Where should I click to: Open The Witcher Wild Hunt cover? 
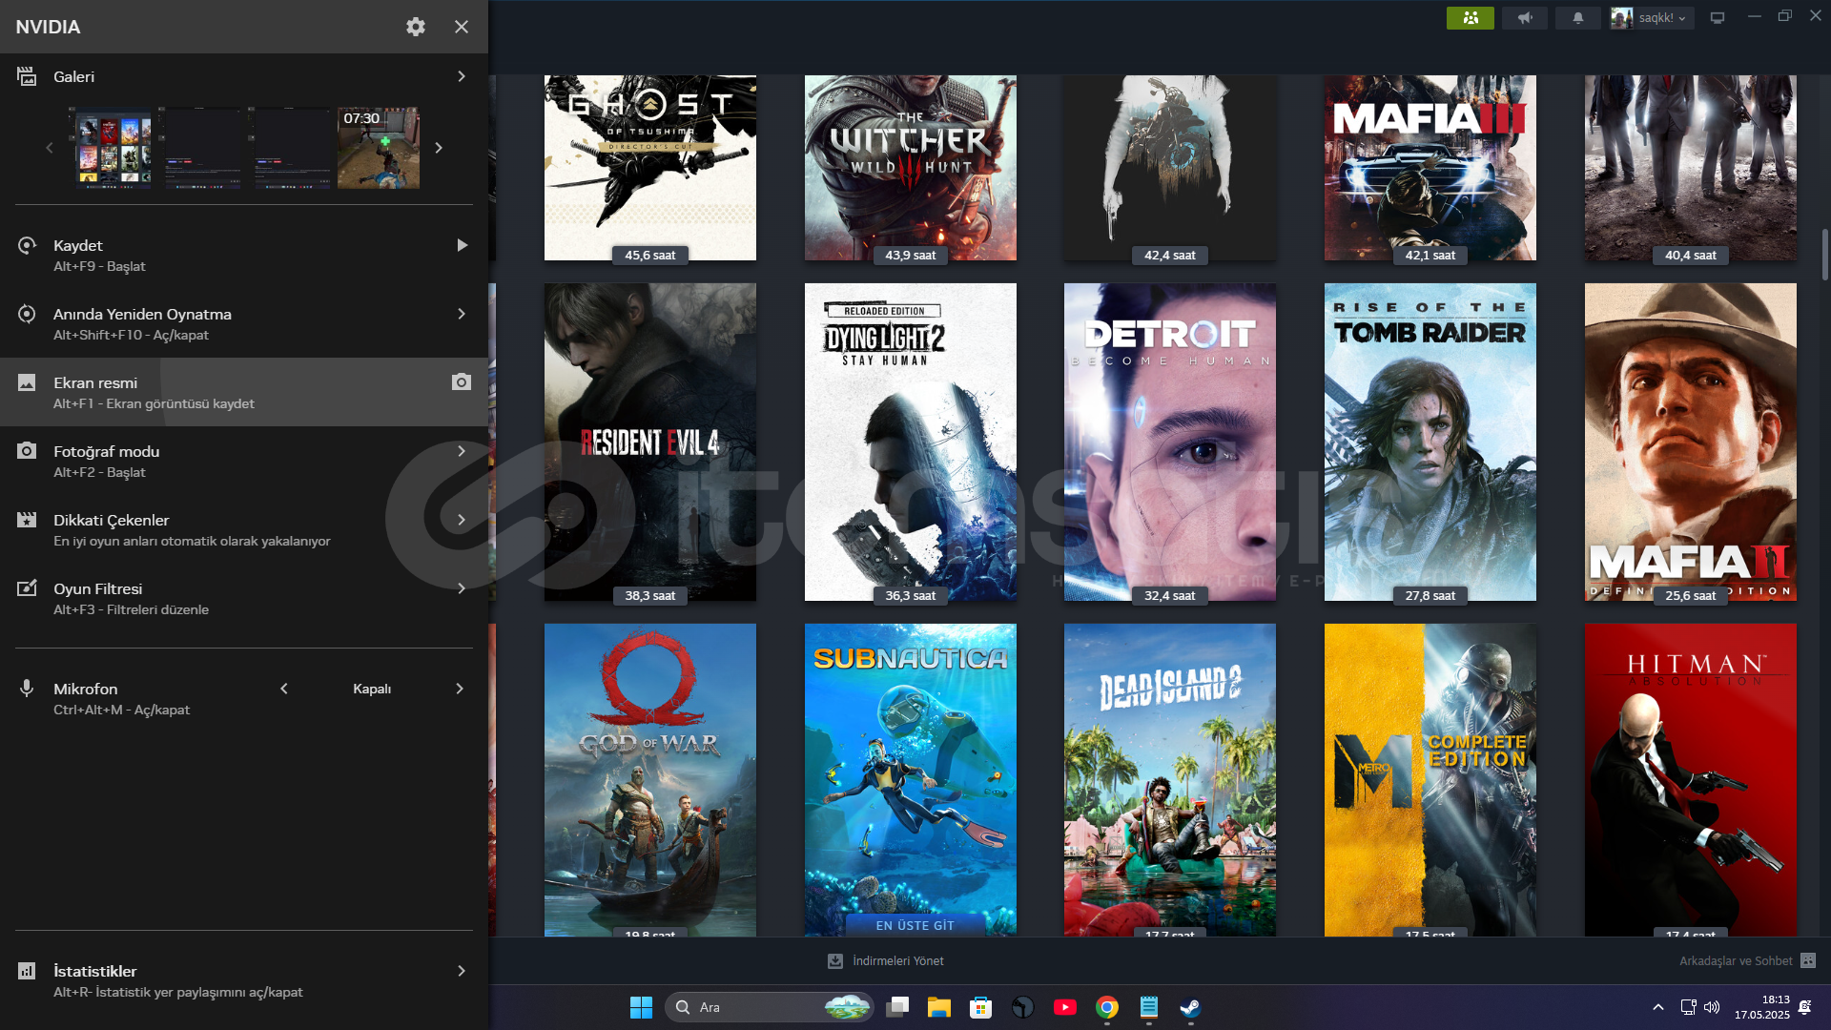pos(911,168)
